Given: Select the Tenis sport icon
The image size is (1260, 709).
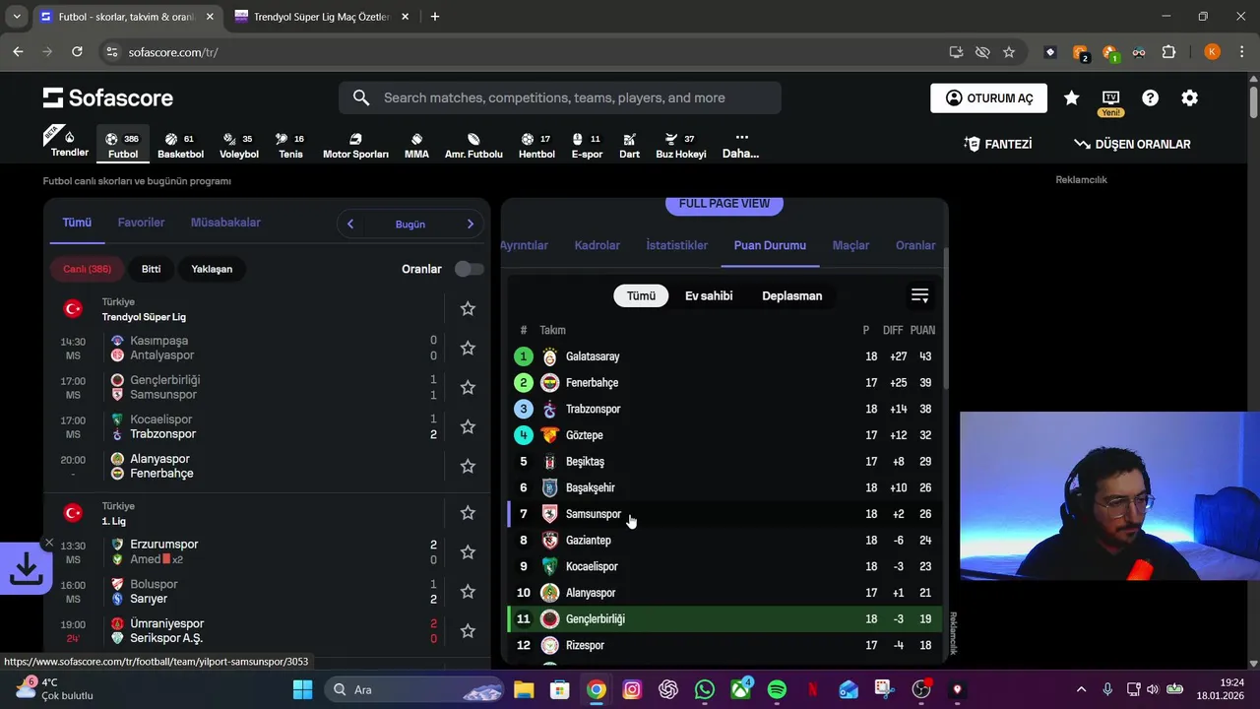Looking at the screenshot, I should tap(290, 145).
